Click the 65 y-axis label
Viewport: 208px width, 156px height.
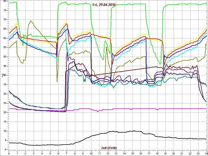tap(5, 29)
